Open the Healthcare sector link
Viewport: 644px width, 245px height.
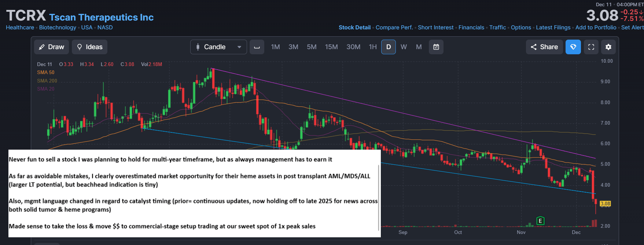click(20, 28)
